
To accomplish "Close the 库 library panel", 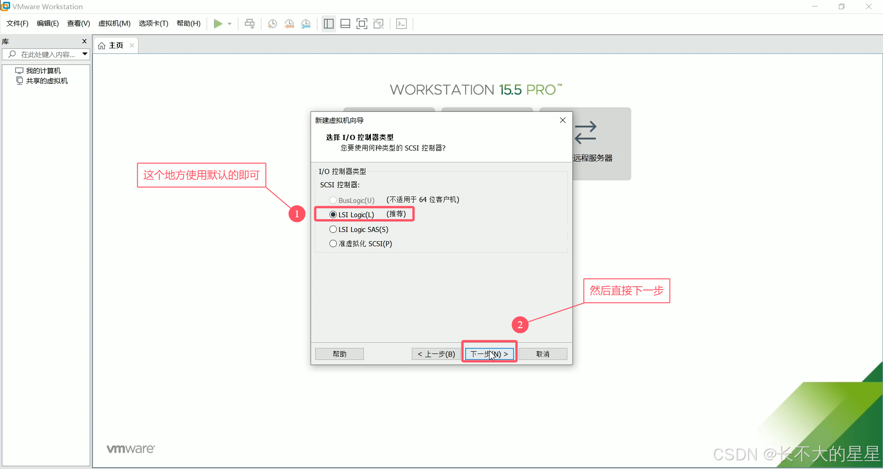I will pos(84,41).
